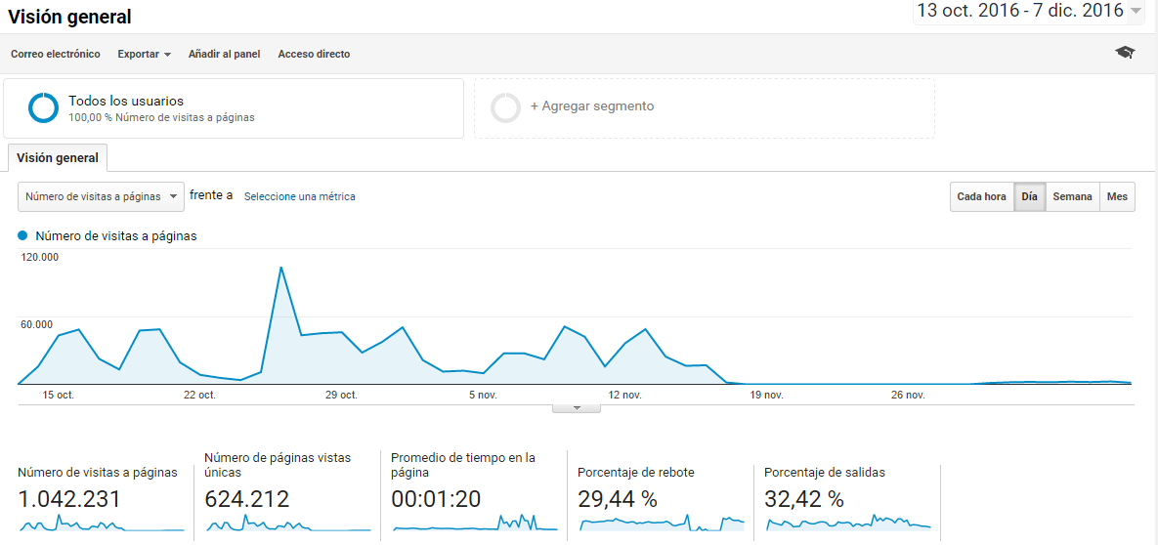
Task: Open the date range dropdown arrow
Action: pyautogui.click(x=1136, y=11)
